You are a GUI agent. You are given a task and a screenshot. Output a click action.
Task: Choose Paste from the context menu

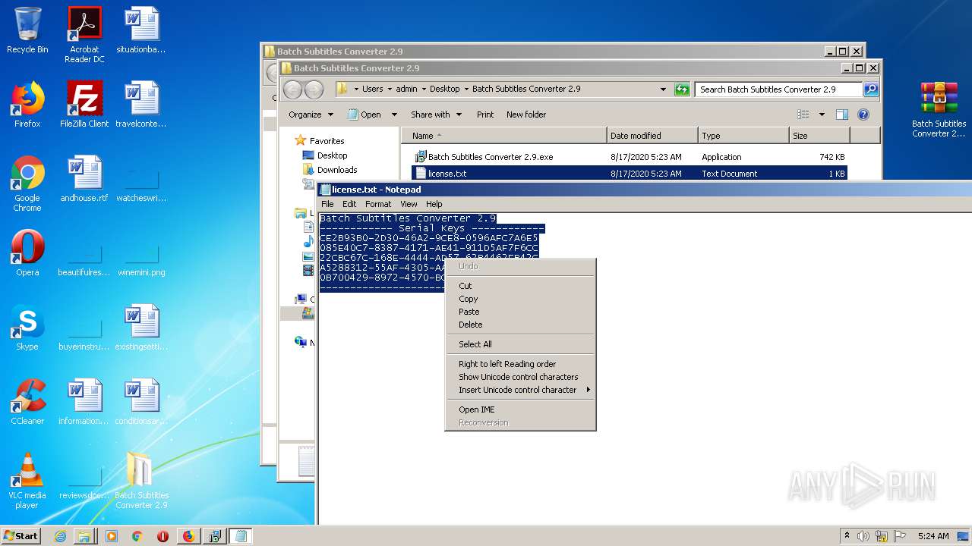(x=520, y=312)
